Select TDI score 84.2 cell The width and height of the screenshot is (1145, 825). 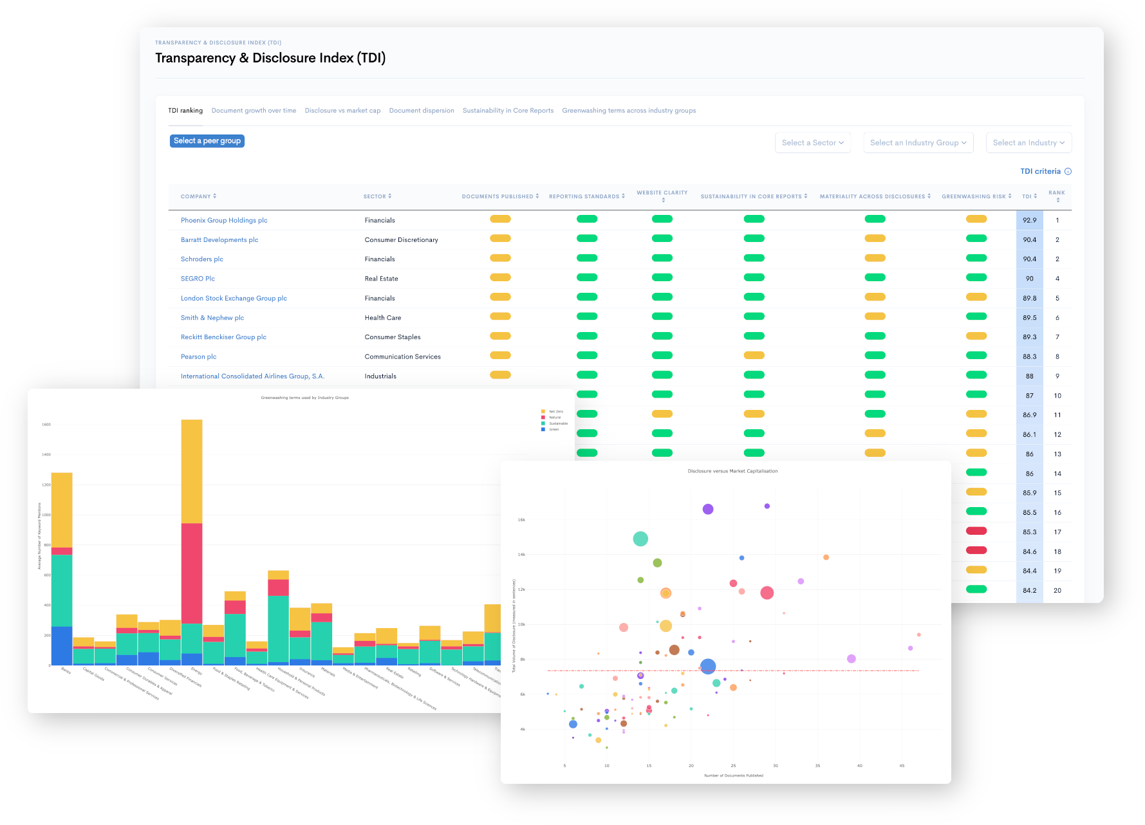tap(1030, 590)
